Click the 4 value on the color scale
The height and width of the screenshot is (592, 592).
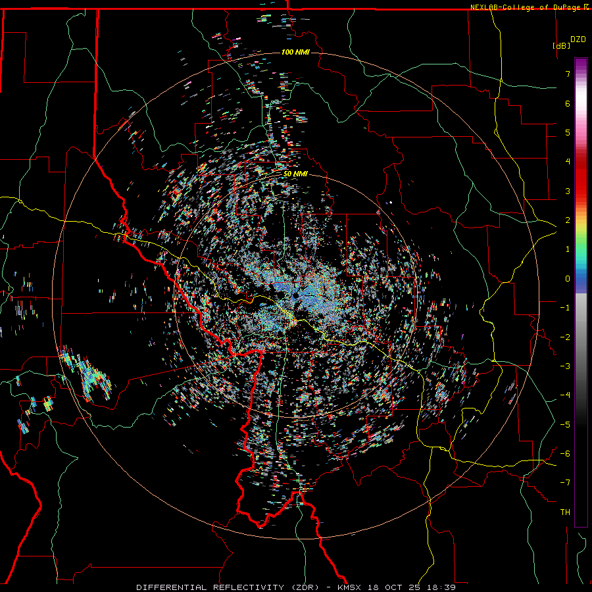coord(568,162)
